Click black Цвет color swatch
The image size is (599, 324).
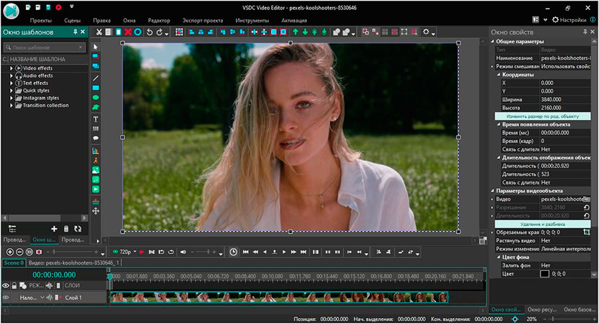pyautogui.click(x=544, y=274)
